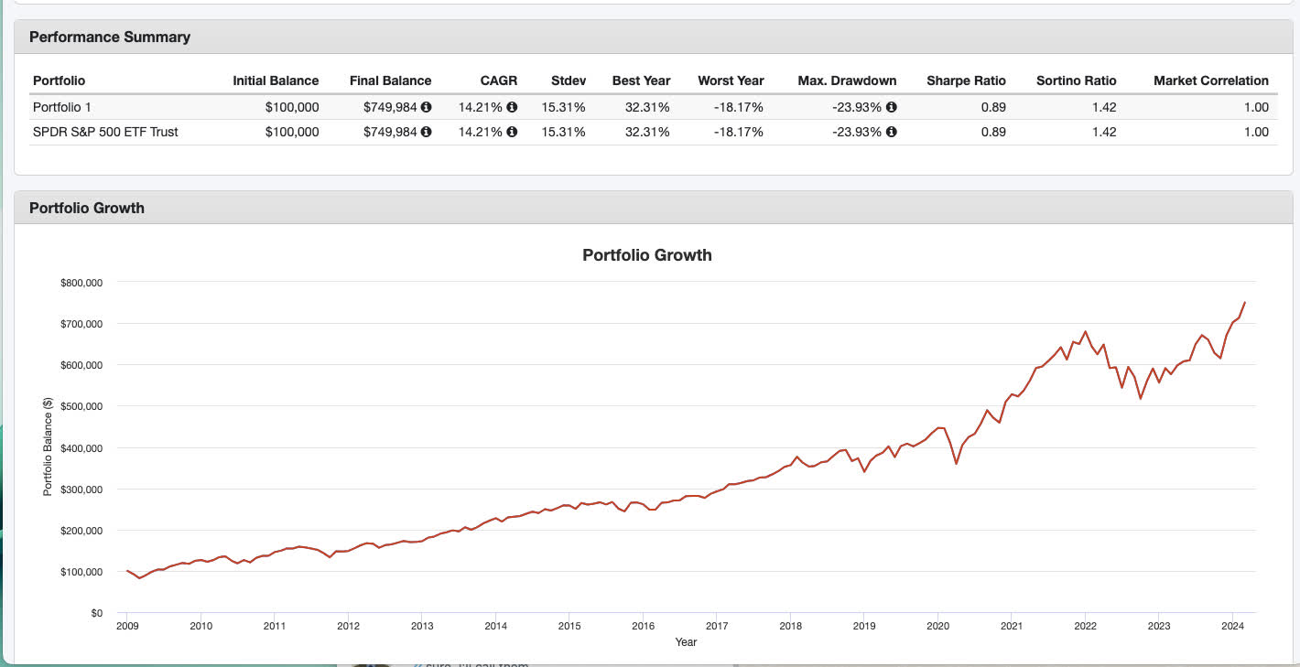The height and width of the screenshot is (667, 1300).
Task: Click the bold Portfolio Growth chart title
Action: click(x=646, y=255)
